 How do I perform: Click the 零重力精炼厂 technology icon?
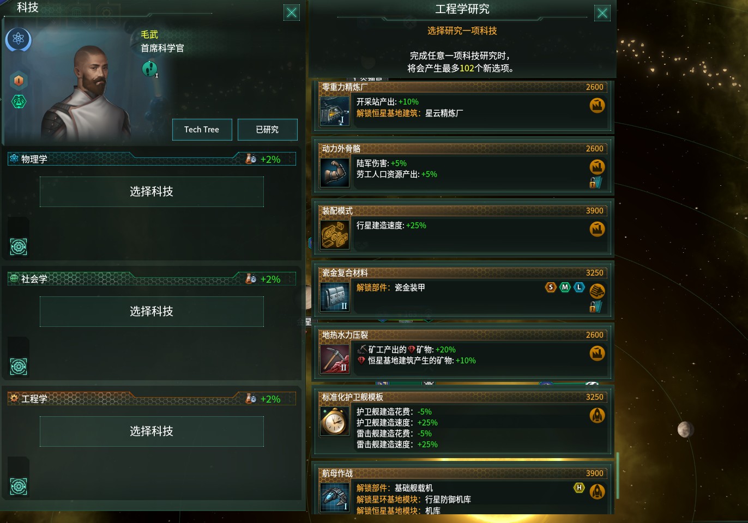point(334,111)
